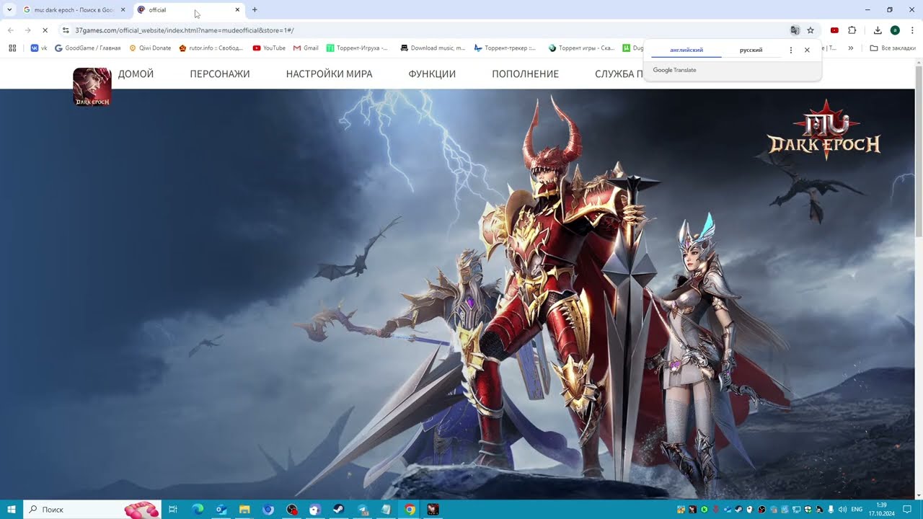Open Все закладки folder
This screenshot has height=519, width=923.
(x=892, y=48)
